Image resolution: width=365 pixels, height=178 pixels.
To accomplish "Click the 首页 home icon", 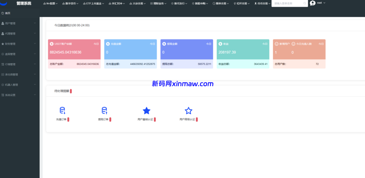I will (2, 13).
